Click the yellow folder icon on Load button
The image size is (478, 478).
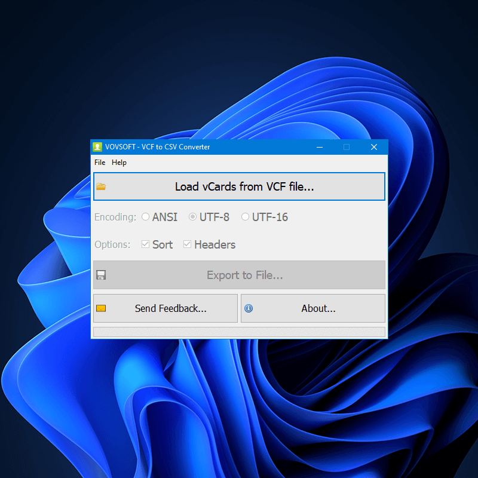pyautogui.click(x=100, y=186)
